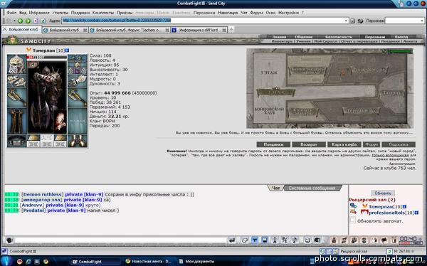
Task: Open the Настройки menu
Action: click(x=288, y=13)
